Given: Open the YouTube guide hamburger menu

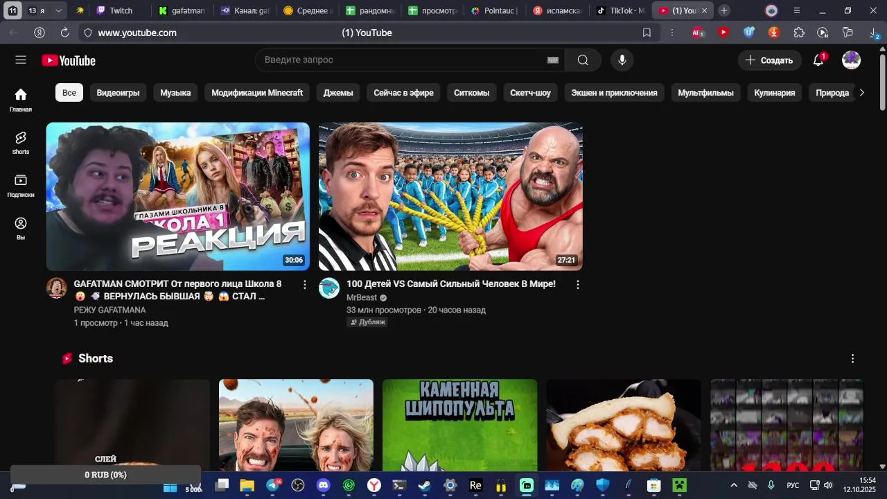Looking at the screenshot, I should point(21,60).
